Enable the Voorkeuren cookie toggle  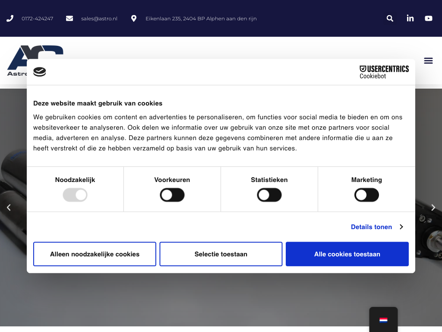click(172, 195)
